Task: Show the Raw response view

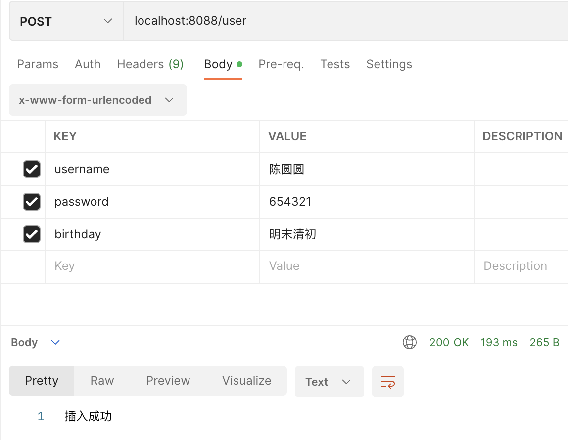Action: coord(102,381)
